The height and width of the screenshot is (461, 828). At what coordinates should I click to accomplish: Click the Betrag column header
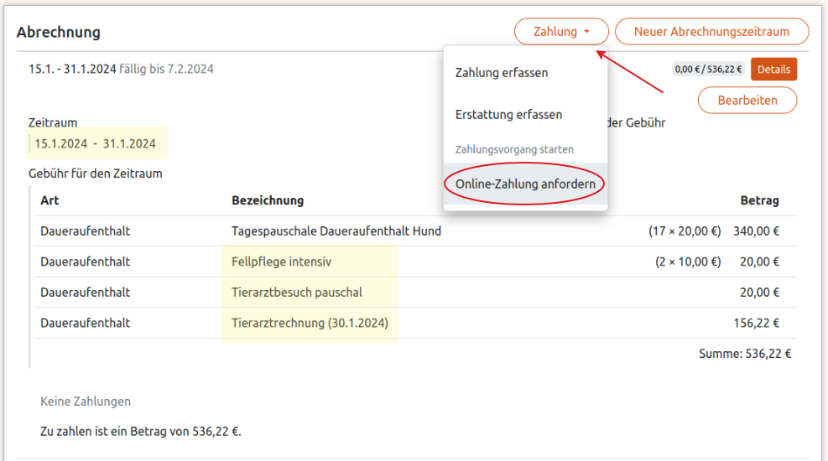759,200
